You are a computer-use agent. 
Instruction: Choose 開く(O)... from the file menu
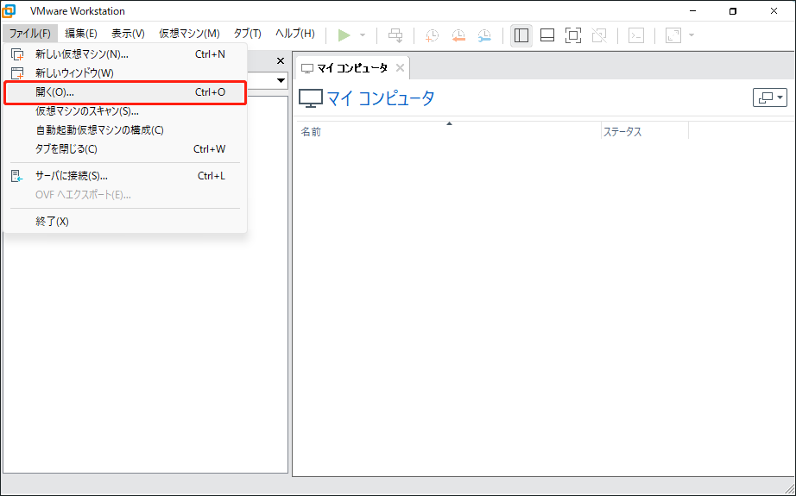click(x=125, y=92)
